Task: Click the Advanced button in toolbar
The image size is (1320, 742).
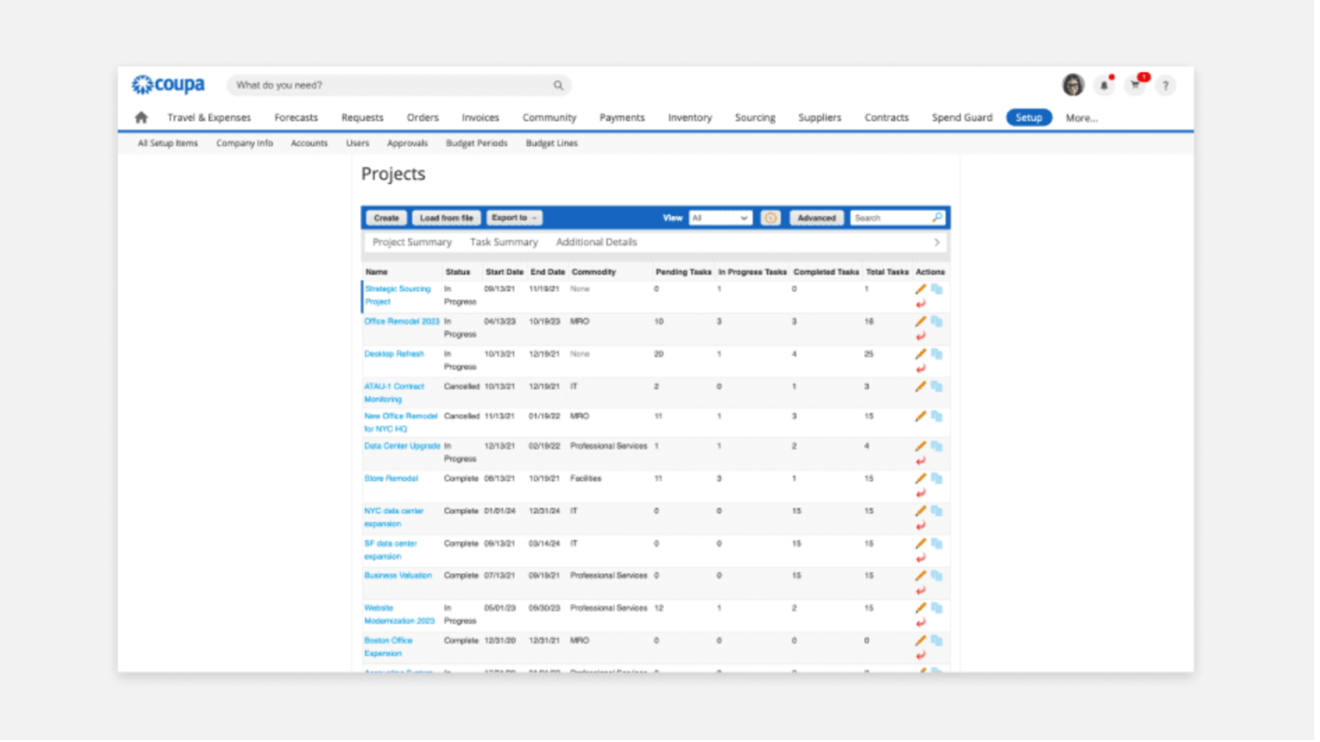Action: pyautogui.click(x=815, y=218)
